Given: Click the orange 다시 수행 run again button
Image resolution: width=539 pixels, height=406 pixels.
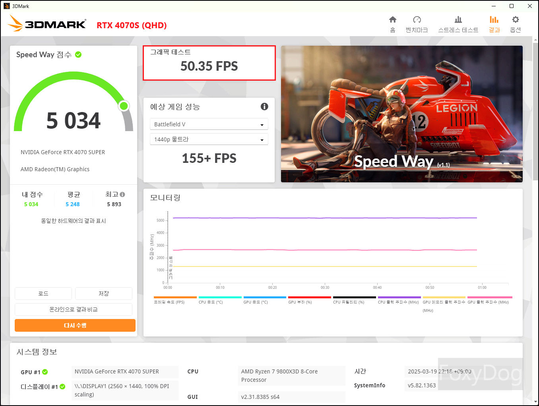Looking at the screenshot, I should pos(75,325).
